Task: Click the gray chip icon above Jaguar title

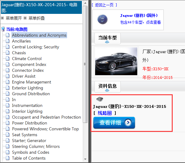Action: 99,99
